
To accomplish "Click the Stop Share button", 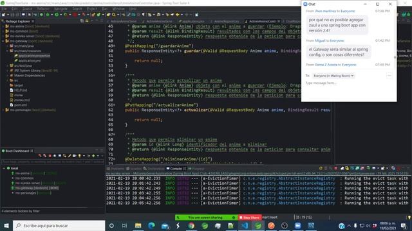I will 249,218.
